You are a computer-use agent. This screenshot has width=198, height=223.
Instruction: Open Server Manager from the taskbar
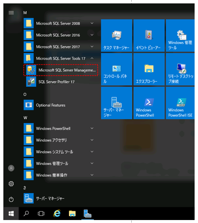point(88,214)
